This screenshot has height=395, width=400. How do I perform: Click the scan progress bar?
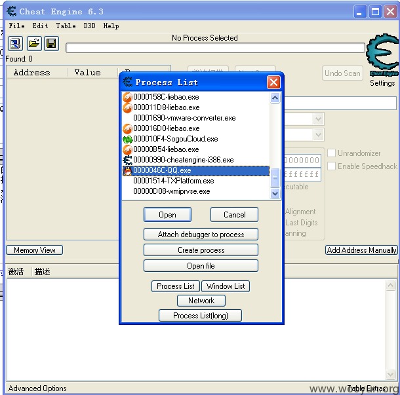coord(215,48)
